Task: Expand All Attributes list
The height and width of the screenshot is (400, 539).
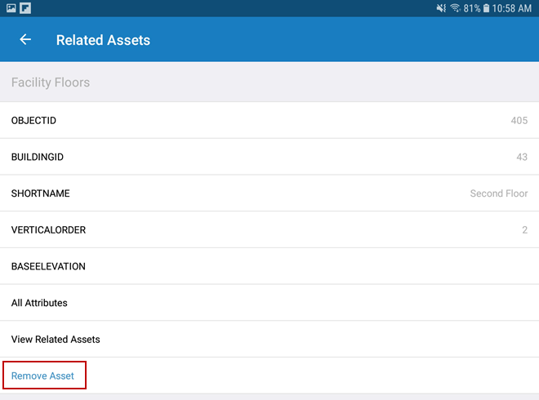Action: (x=39, y=303)
